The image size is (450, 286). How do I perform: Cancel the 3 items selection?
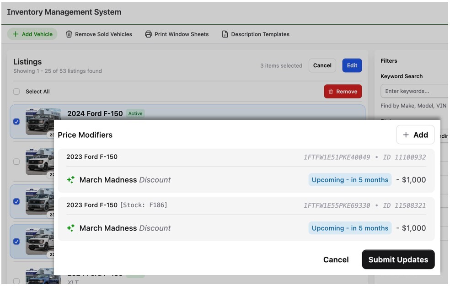click(x=322, y=65)
